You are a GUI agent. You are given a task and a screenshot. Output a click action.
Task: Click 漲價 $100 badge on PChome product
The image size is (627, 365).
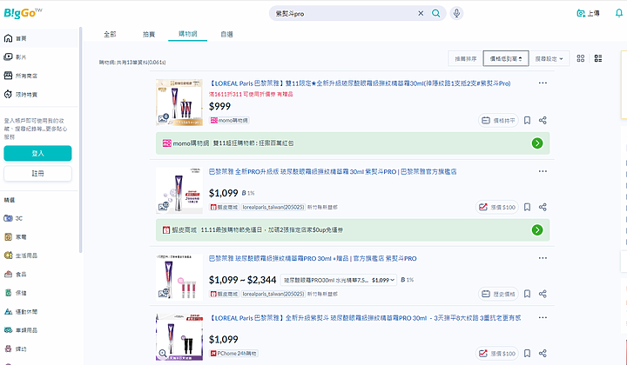tap(496, 354)
